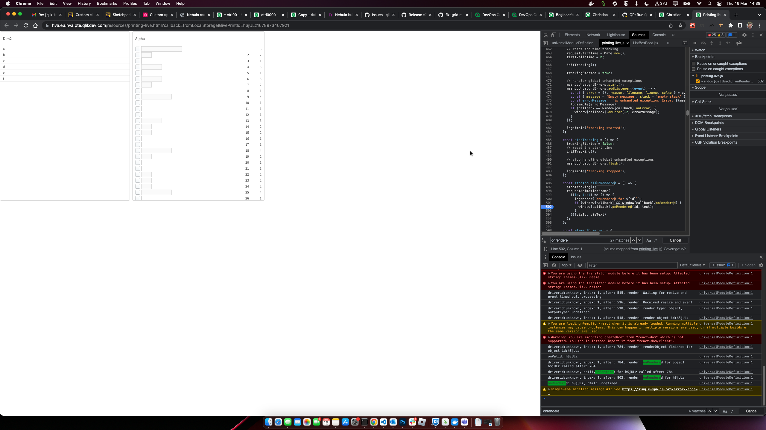Select the inspect element tool in DevTools
Screen dimensions: 766x430
tap(545, 35)
